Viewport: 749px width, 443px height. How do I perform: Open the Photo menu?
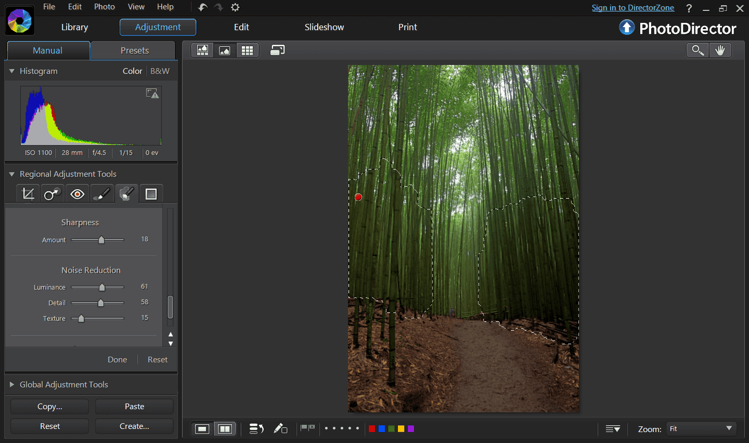tap(105, 7)
